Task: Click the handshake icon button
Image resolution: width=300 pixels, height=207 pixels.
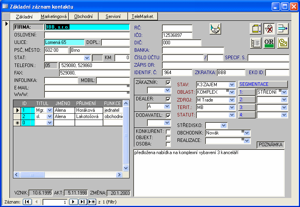Action: 215,29
